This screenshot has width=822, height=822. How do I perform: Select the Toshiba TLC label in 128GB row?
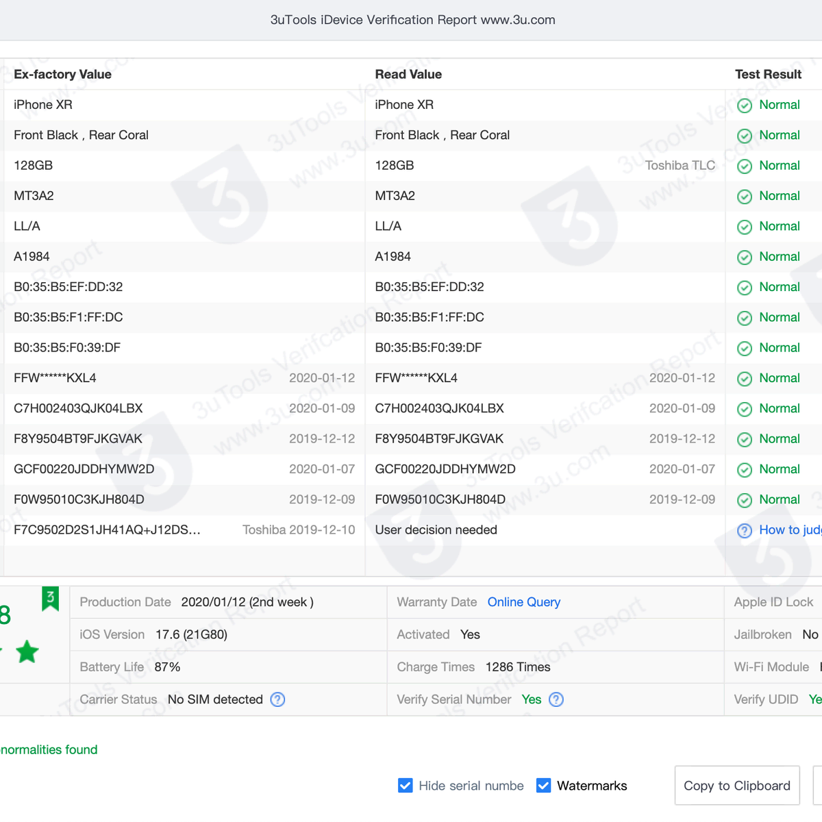click(680, 165)
